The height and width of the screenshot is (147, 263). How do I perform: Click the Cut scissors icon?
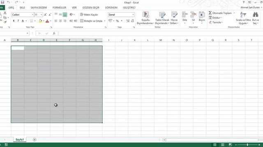pyautogui.click(x=5, y=13)
